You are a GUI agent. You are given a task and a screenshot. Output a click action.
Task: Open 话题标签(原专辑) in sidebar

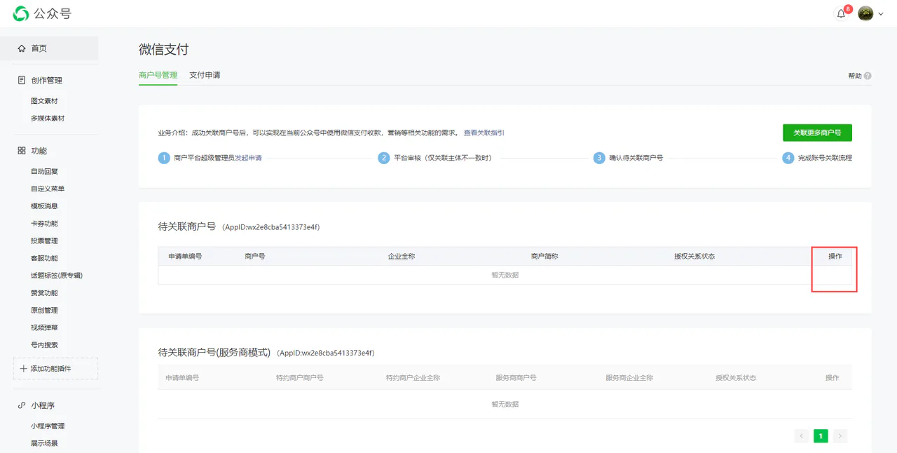[57, 276]
